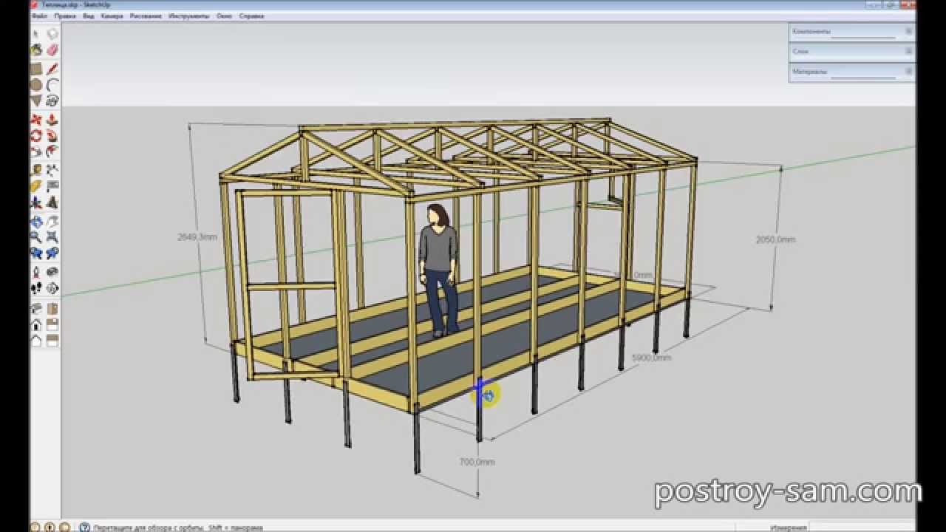Select the Circle drawing tool

click(36, 85)
